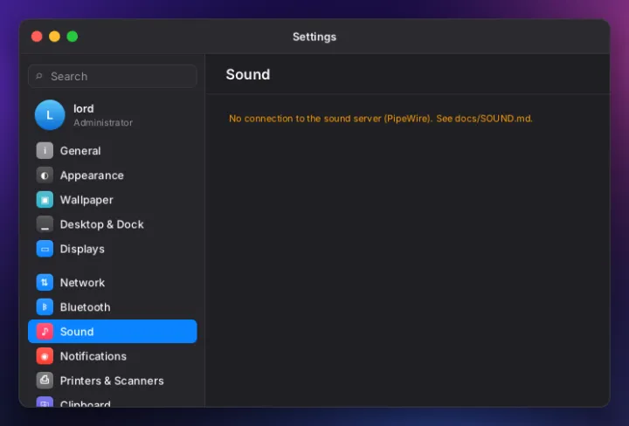Click the Sound pane heading
The width and height of the screenshot is (629, 426).
(248, 74)
